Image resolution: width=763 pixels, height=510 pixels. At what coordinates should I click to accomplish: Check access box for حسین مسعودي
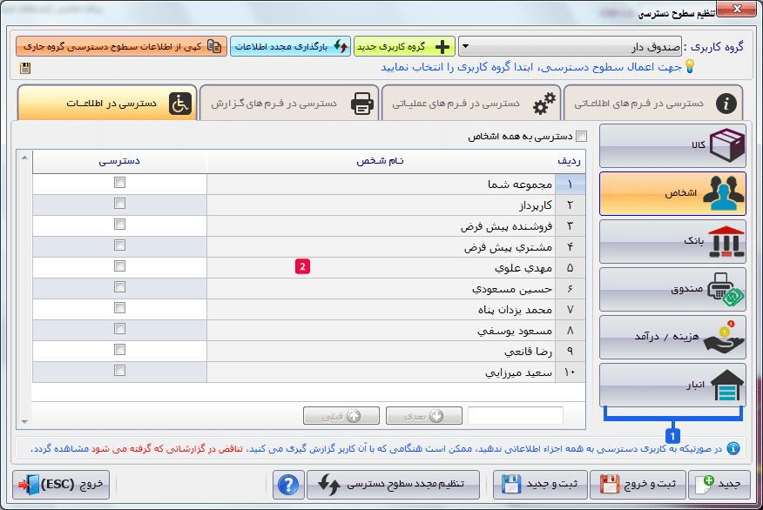tap(119, 287)
